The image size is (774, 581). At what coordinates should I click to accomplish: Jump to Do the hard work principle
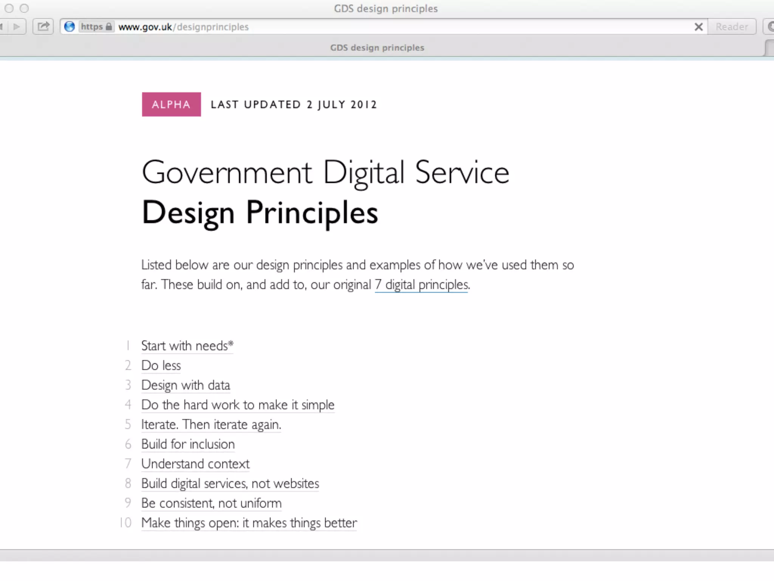pos(238,405)
